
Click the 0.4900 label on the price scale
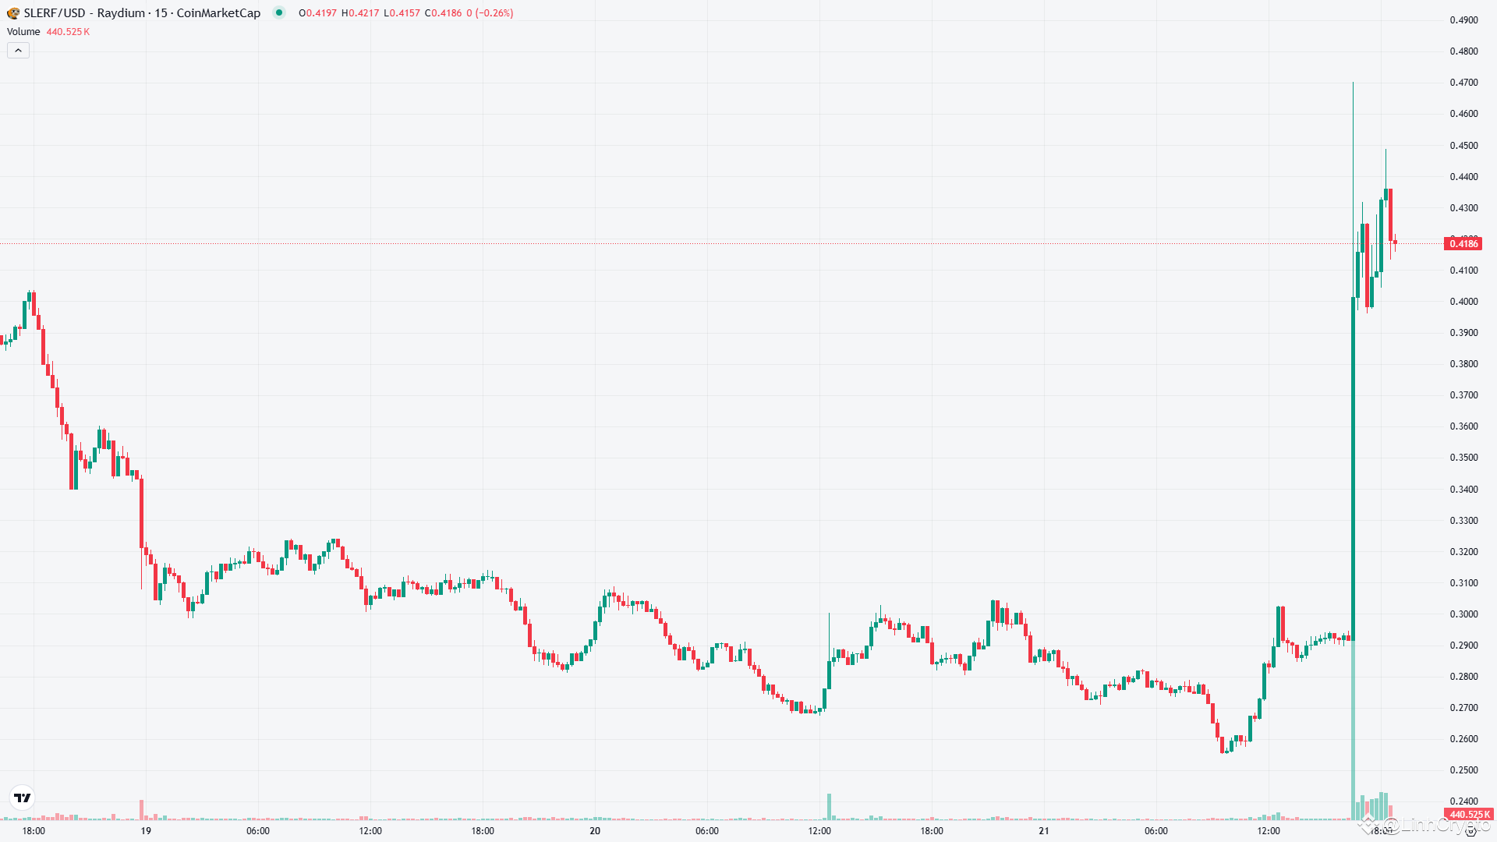(1463, 20)
